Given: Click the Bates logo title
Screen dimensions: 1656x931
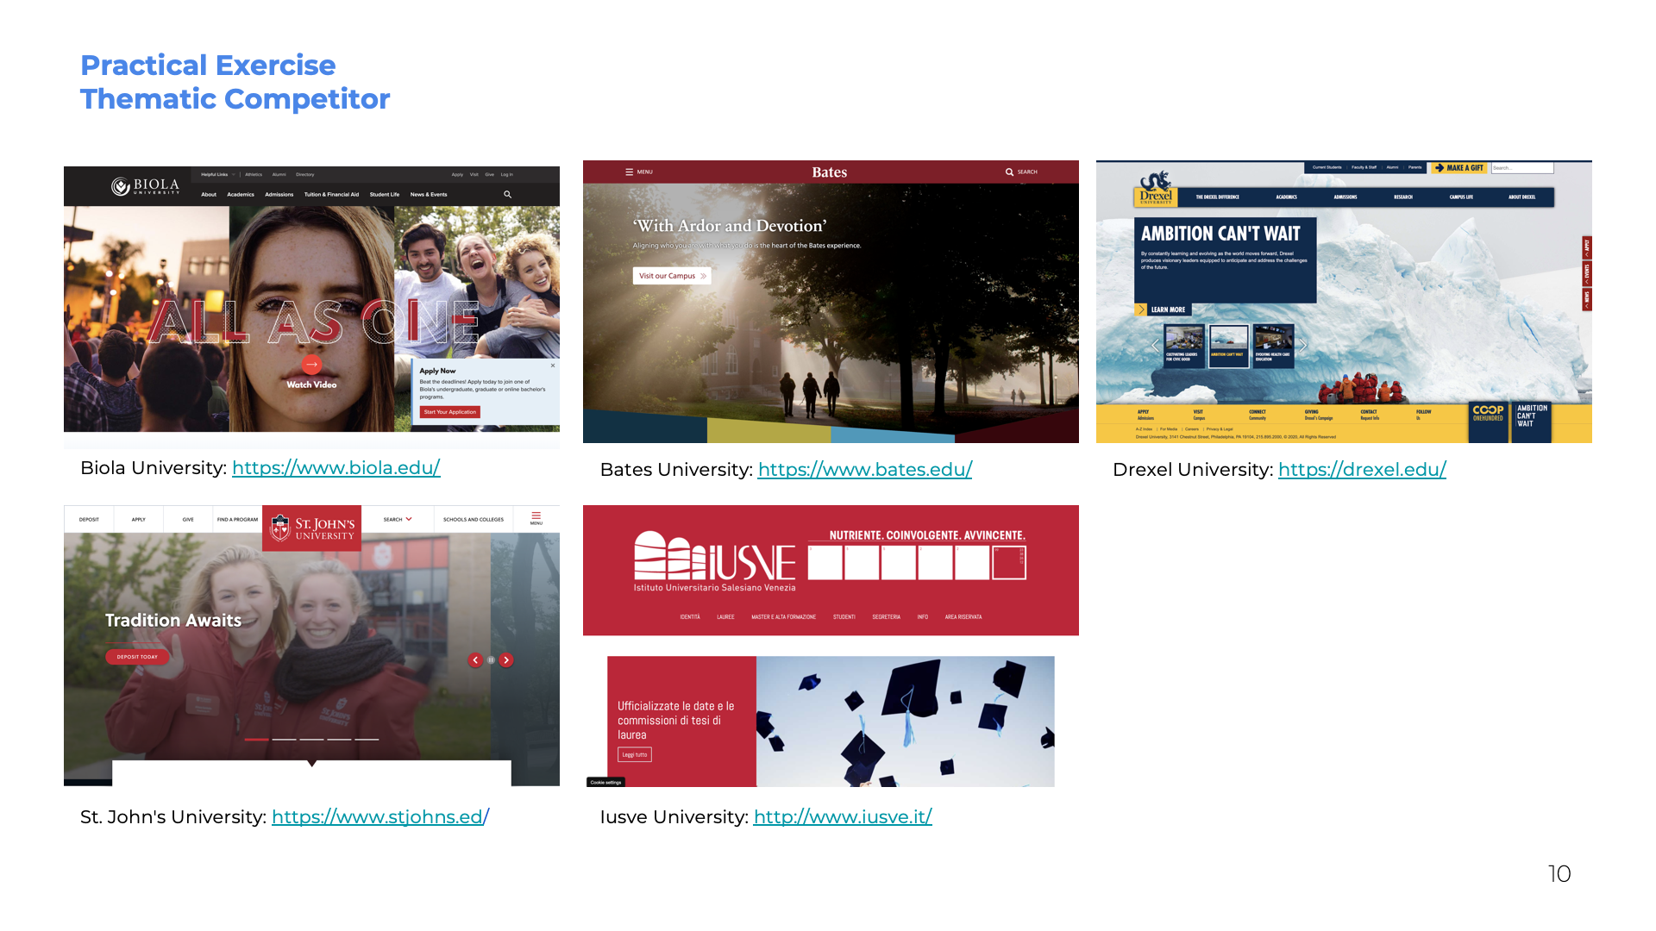Looking at the screenshot, I should click(830, 172).
